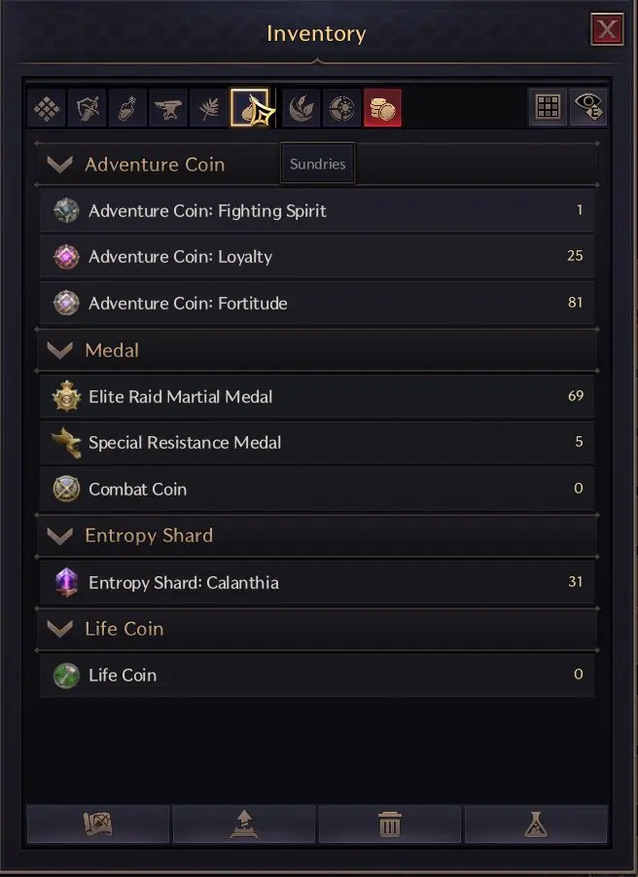Toggle the eye visibility filter
Image resolution: width=638 pixels, height=877 pixels.
(x=588, y=107)
